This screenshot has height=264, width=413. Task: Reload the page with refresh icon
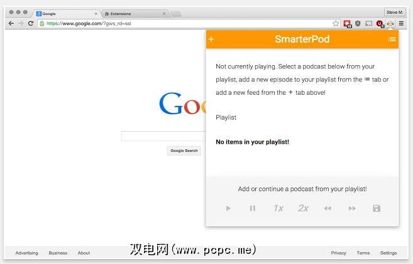click(31, 23)
